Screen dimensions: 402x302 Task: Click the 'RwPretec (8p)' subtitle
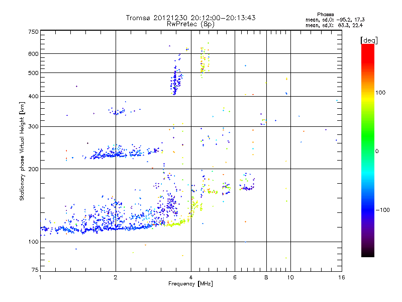click(191, 24)
